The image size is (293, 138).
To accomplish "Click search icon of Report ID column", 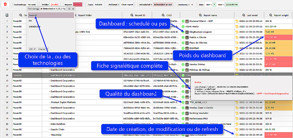I will click(x=132, y=16).
